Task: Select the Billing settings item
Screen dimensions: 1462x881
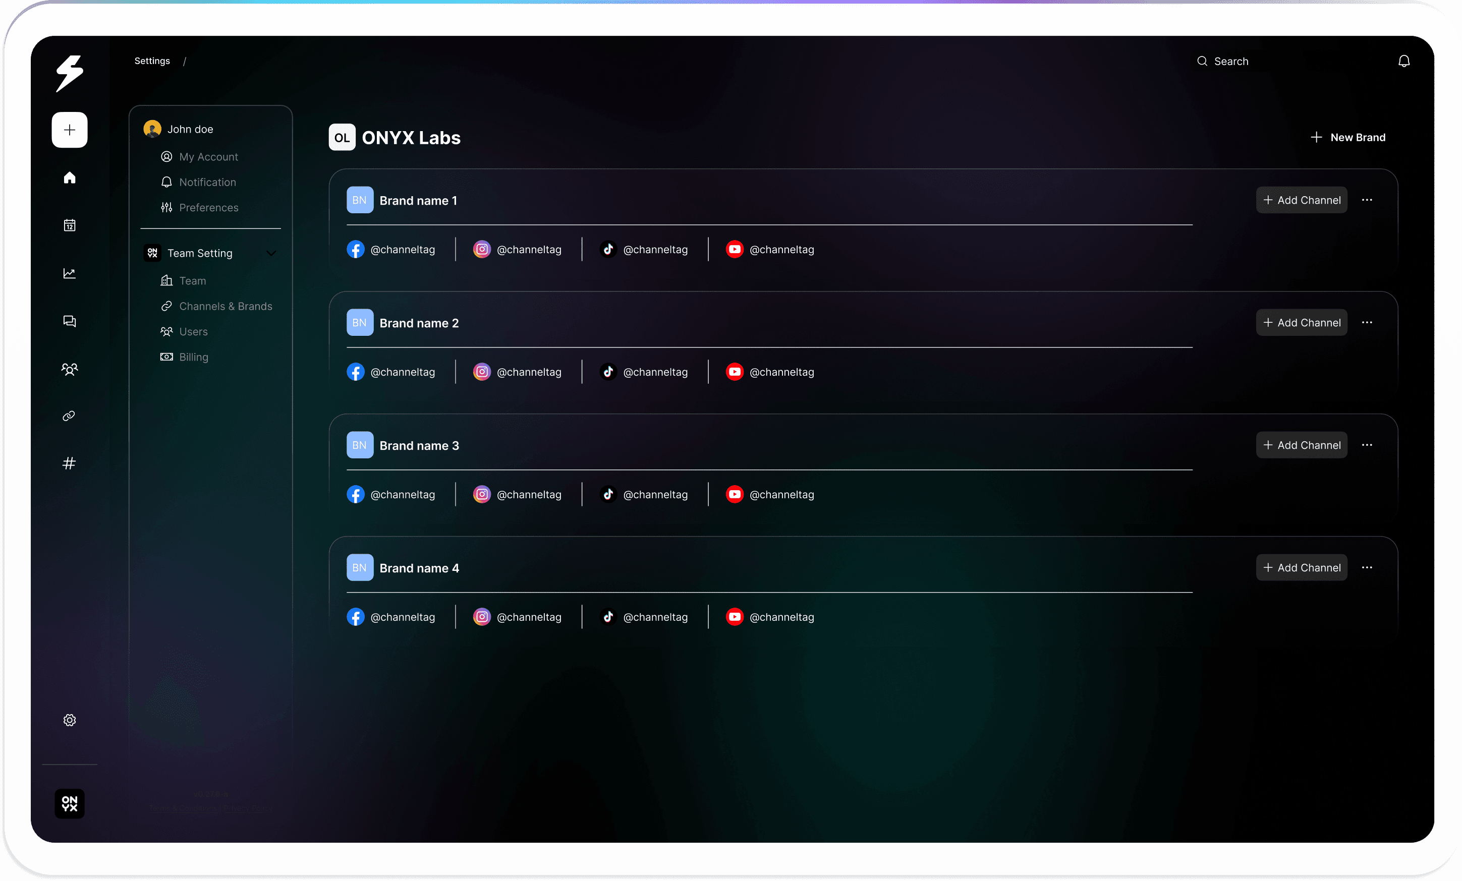Action: (193, 357)
